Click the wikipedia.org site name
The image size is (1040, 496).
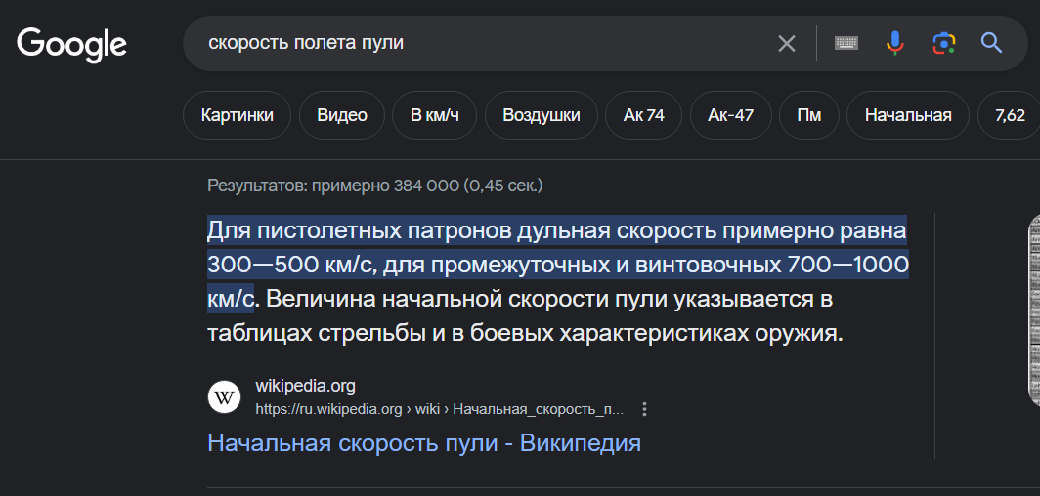306,386
